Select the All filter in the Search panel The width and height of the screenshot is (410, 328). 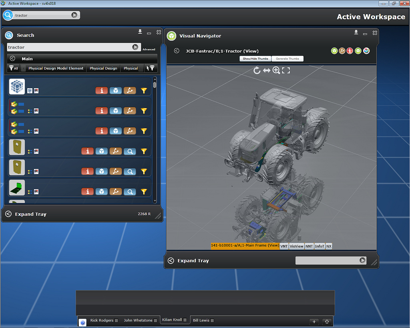[x=14, y=68]
